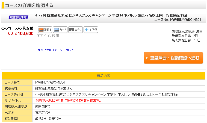Image resolution: width=207 pixels, height=123 pixels.
Task: Click the 大人 ¥103,600 lowest price
Action: click(20, 34)
